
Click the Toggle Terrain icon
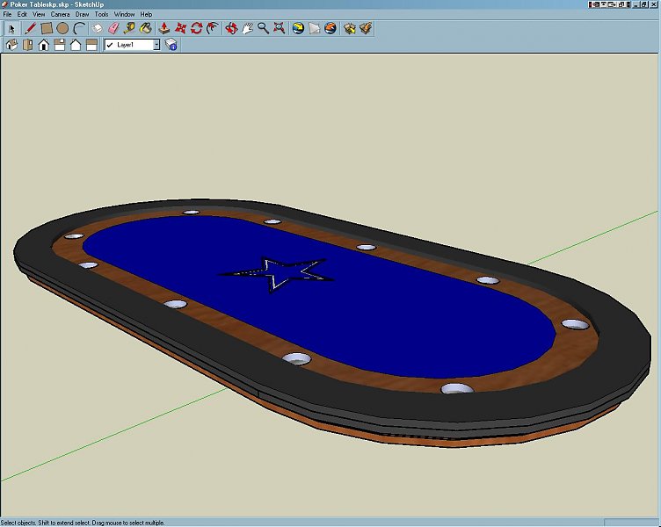coord(314,29)
